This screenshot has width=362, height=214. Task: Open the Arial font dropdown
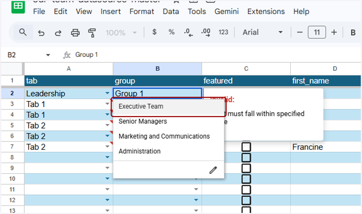point(262,32)
